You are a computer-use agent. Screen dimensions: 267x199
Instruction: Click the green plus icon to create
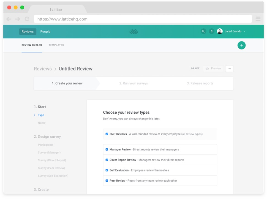coord(241,45)
